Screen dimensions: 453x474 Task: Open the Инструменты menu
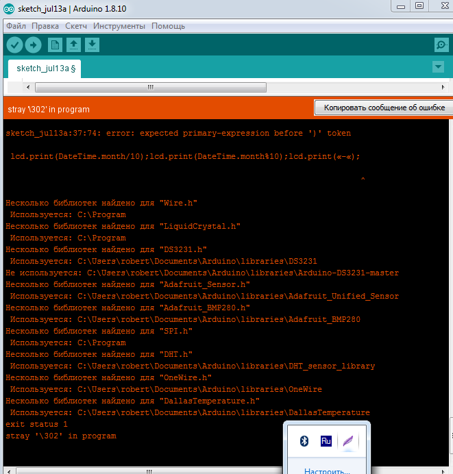coord(119,26)
